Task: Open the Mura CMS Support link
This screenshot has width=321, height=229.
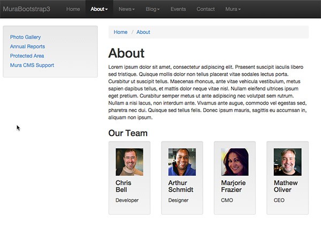Action: pos(32,65)
